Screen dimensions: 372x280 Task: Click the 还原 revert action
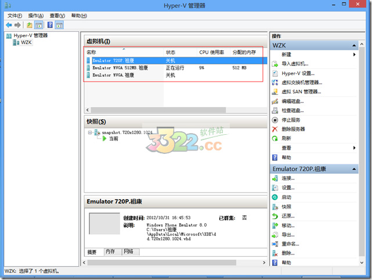288,216
